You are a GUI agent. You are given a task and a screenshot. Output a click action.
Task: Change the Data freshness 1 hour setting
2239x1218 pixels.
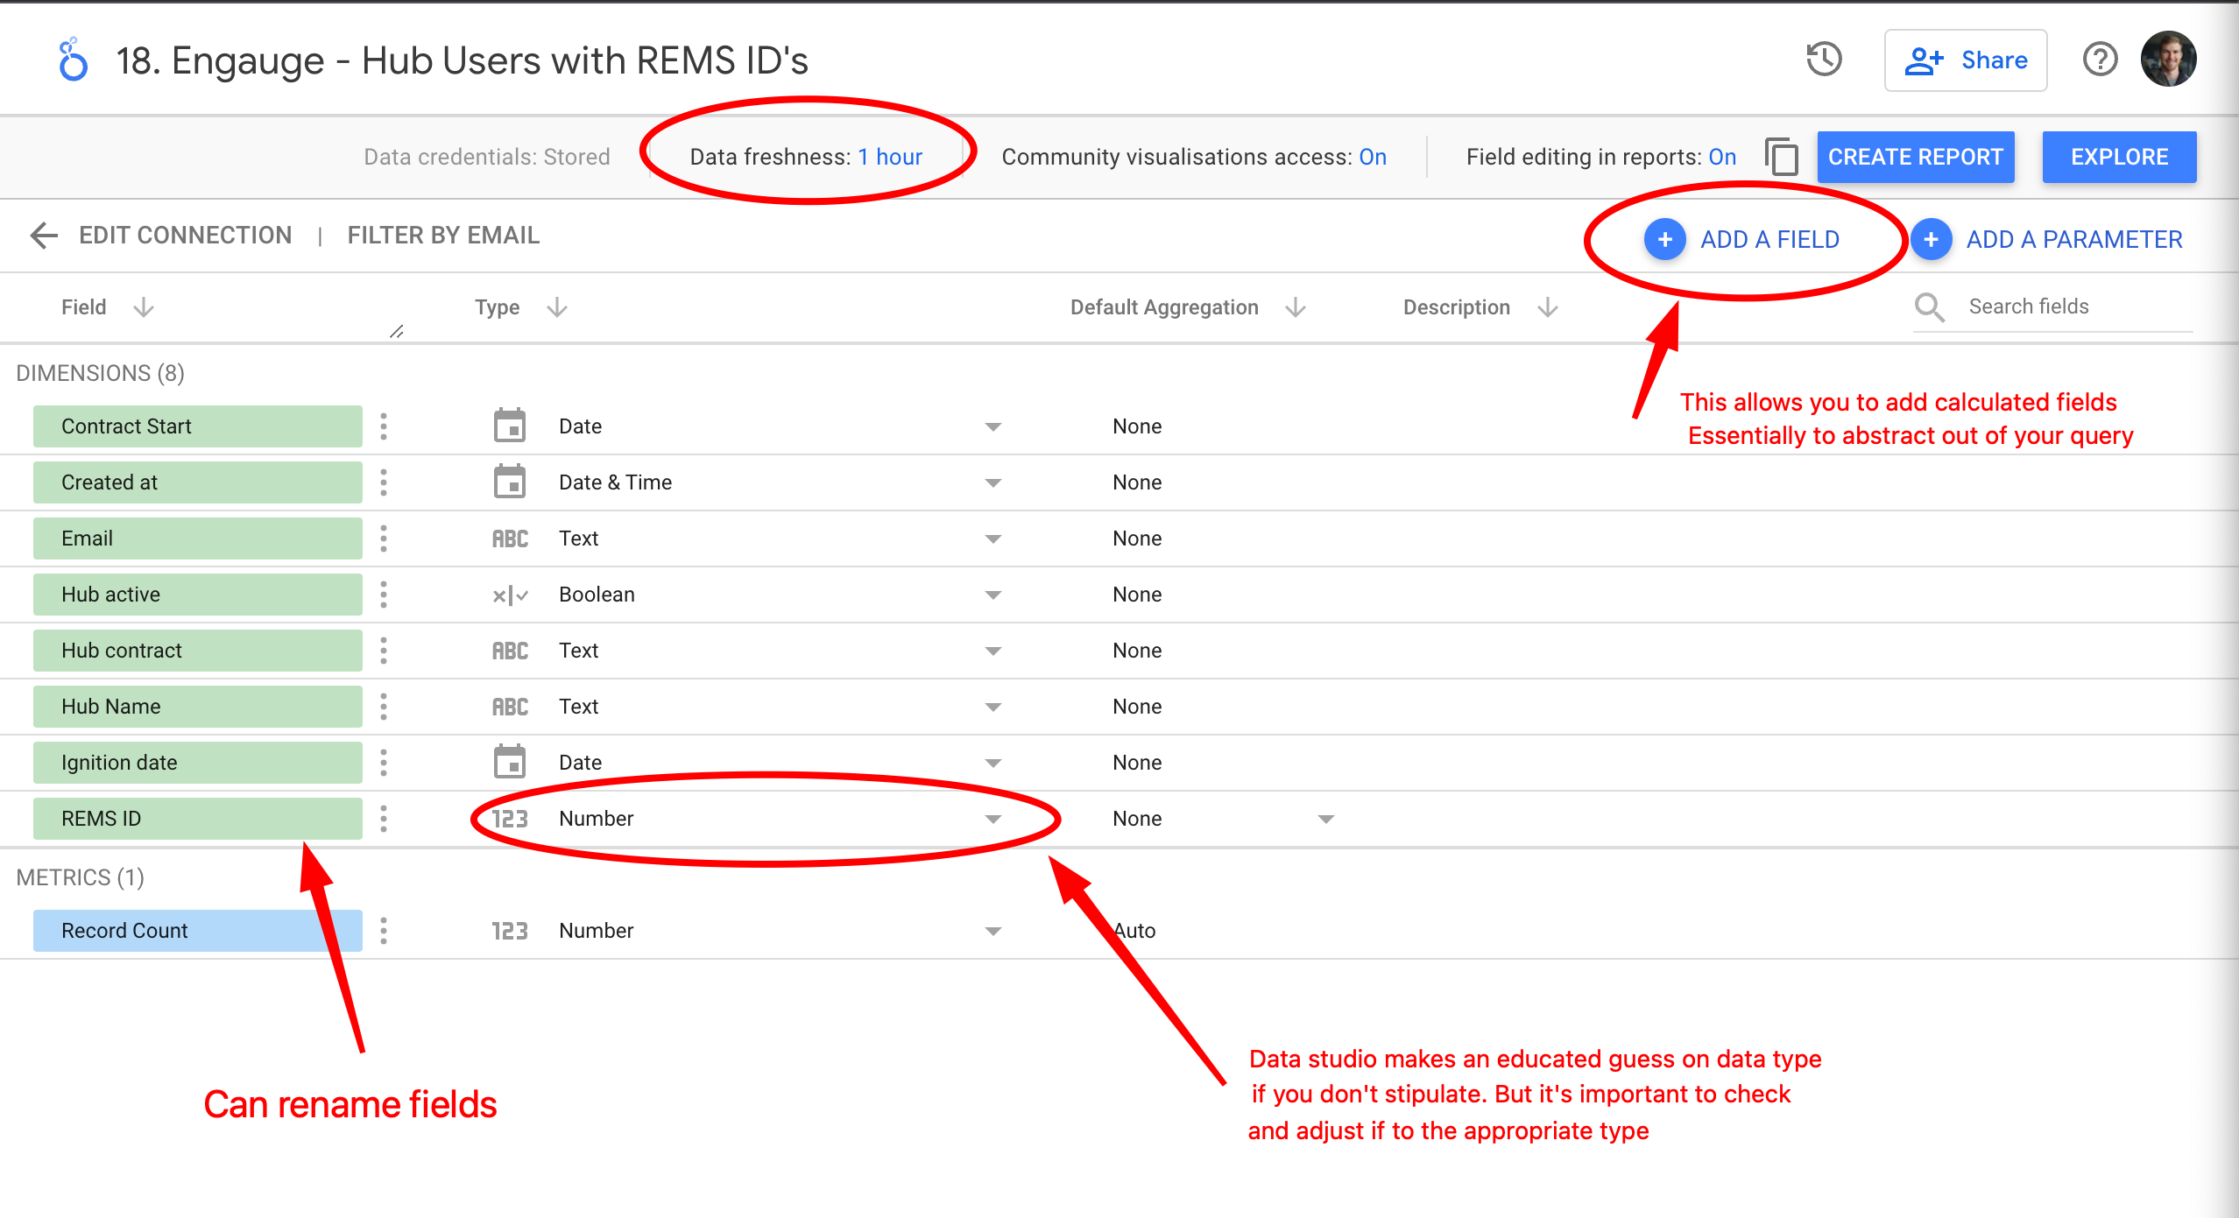[x=890, y=157]
